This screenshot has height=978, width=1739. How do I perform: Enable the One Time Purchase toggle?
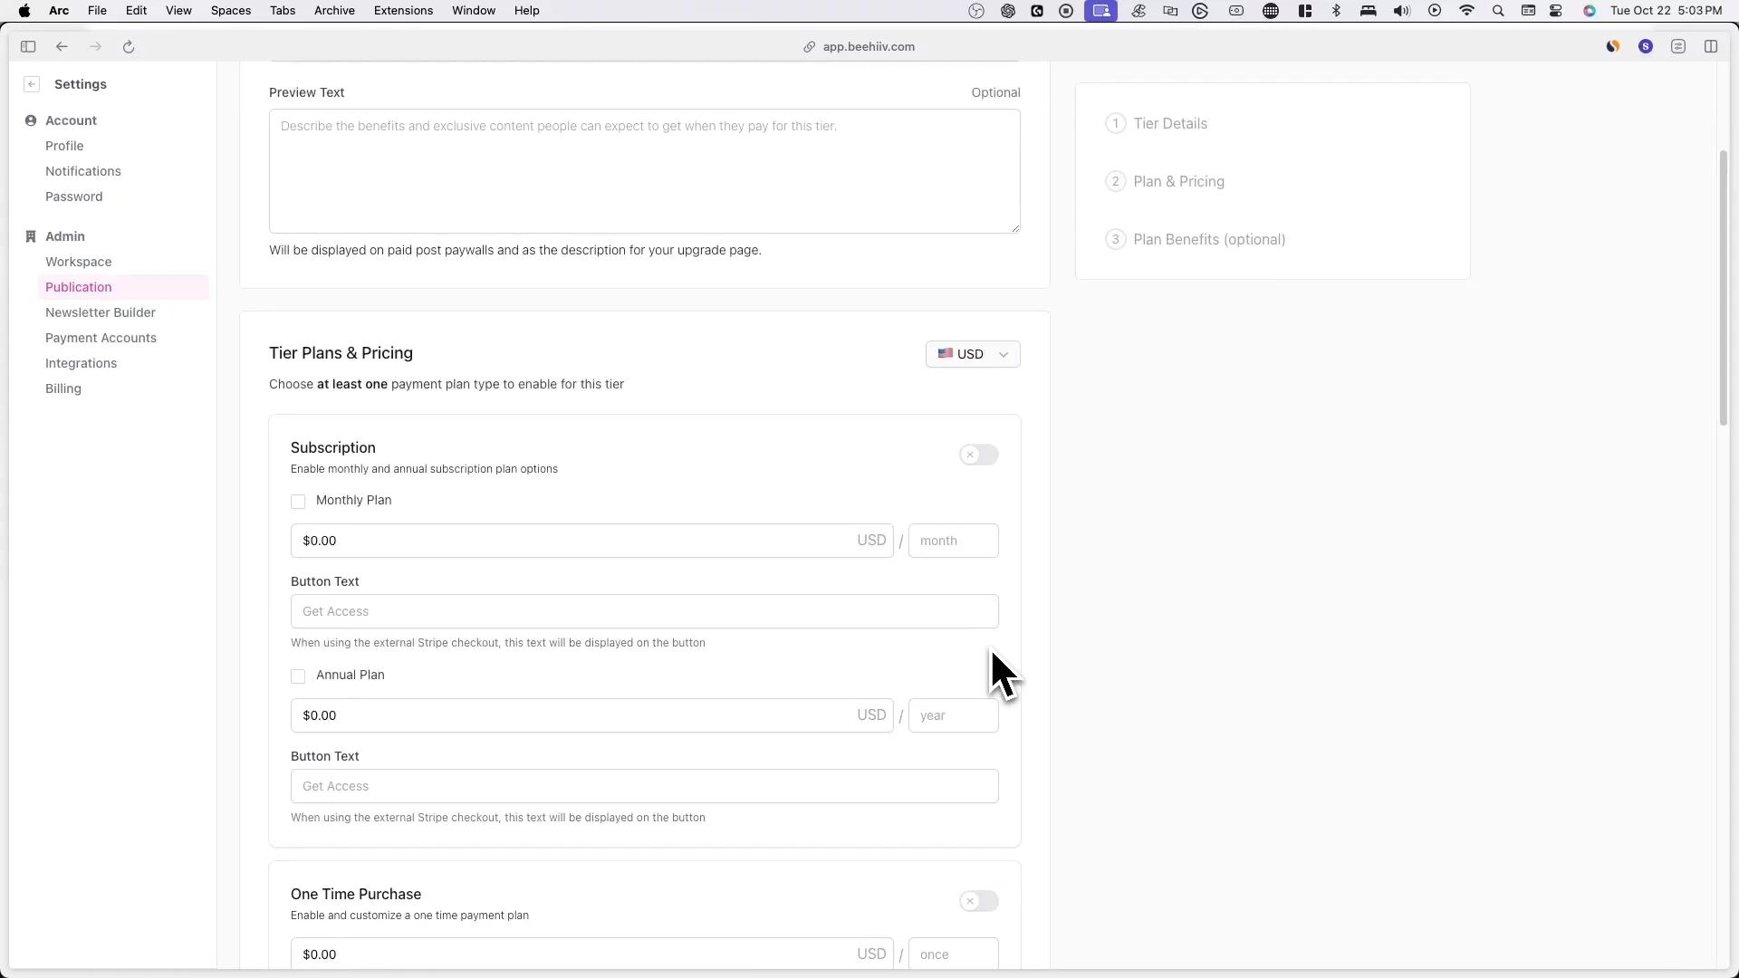[x=979, y=901]
